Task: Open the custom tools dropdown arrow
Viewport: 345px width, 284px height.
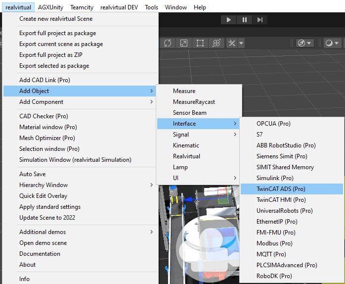Action: tap(241, 43)
